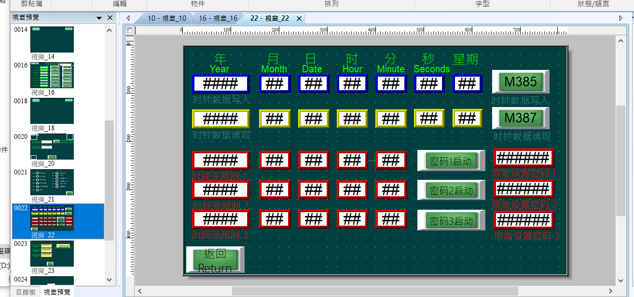Open the 視窗預覽 panel dropdown menu
This screenshot has height=297, width=634.
click(x=99, y=18)
